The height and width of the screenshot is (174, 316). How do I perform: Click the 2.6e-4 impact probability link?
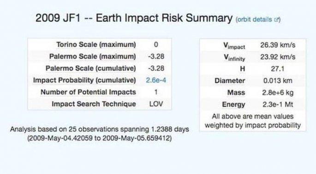156,80
